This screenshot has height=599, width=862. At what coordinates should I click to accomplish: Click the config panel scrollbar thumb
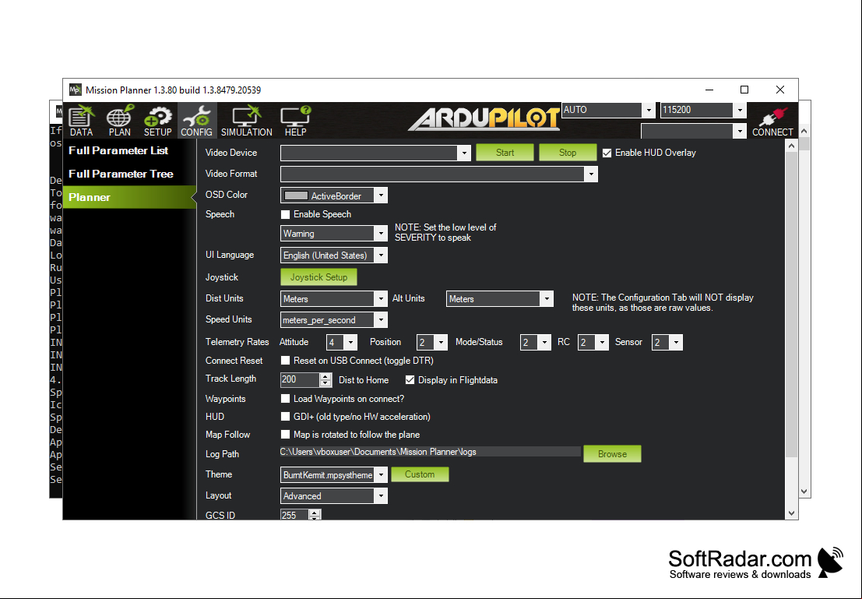792,305
